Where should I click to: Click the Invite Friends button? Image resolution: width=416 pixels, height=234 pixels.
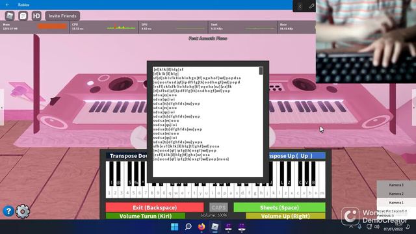pyautogui.click(x=62, y=16)
